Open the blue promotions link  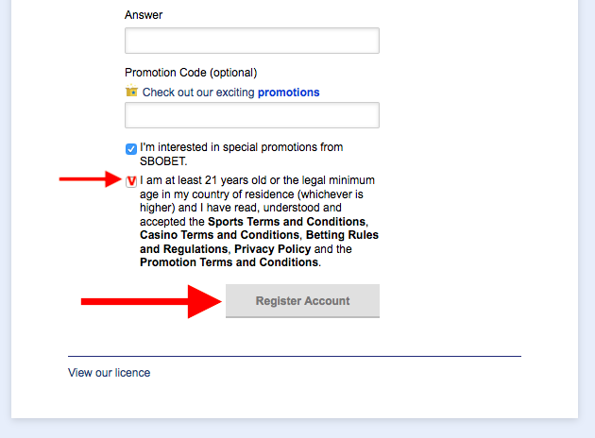[x=288, y=93]
